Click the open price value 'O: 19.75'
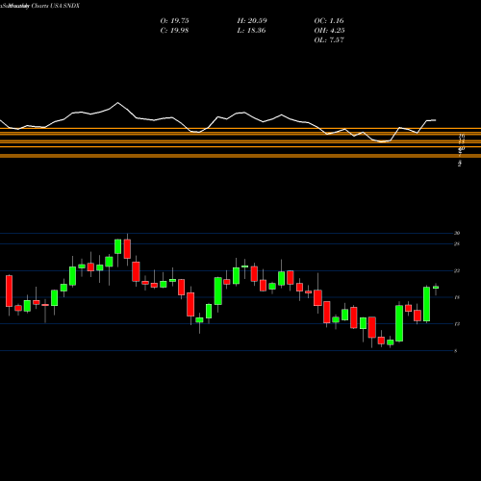 pos(174,21)
